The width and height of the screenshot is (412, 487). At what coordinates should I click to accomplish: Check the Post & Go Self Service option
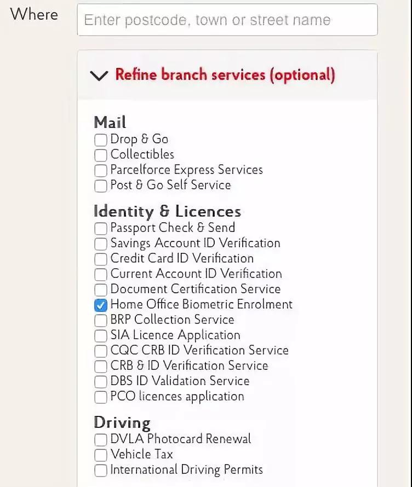coord(101,186)
